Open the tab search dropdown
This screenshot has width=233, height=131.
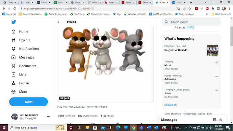click(x=206, y=2)
